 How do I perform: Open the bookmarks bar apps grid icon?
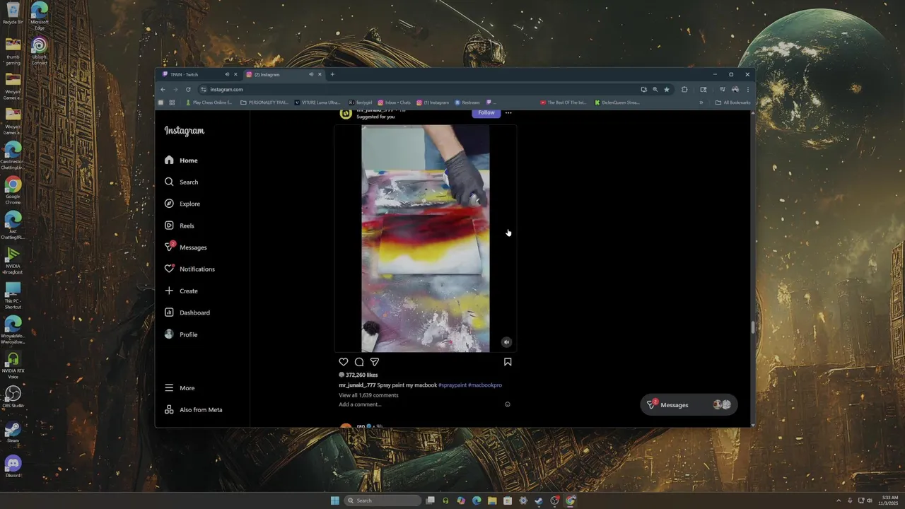(x=172, y=103)
